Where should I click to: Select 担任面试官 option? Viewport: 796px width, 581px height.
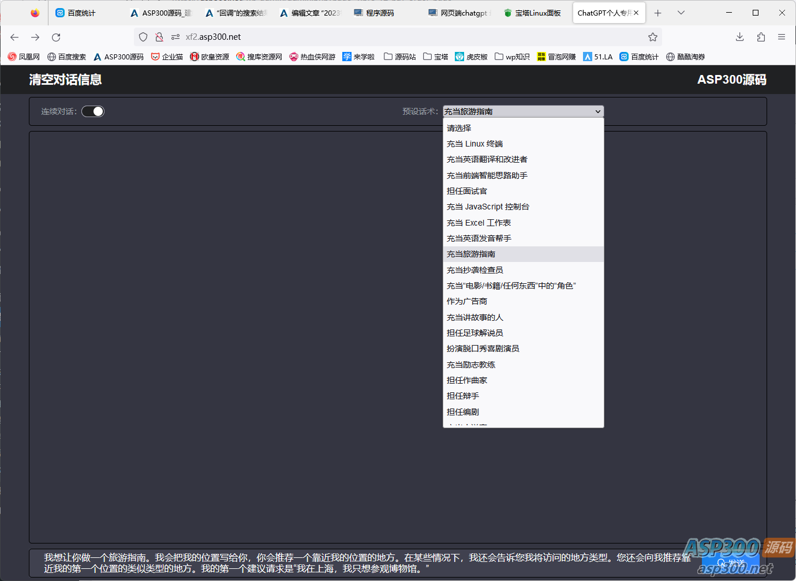pyautogui.click(x=523, y=191)
